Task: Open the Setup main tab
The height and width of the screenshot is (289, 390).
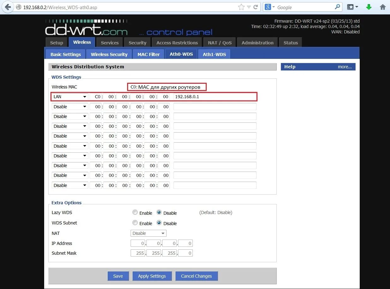Action: point(56,43)
